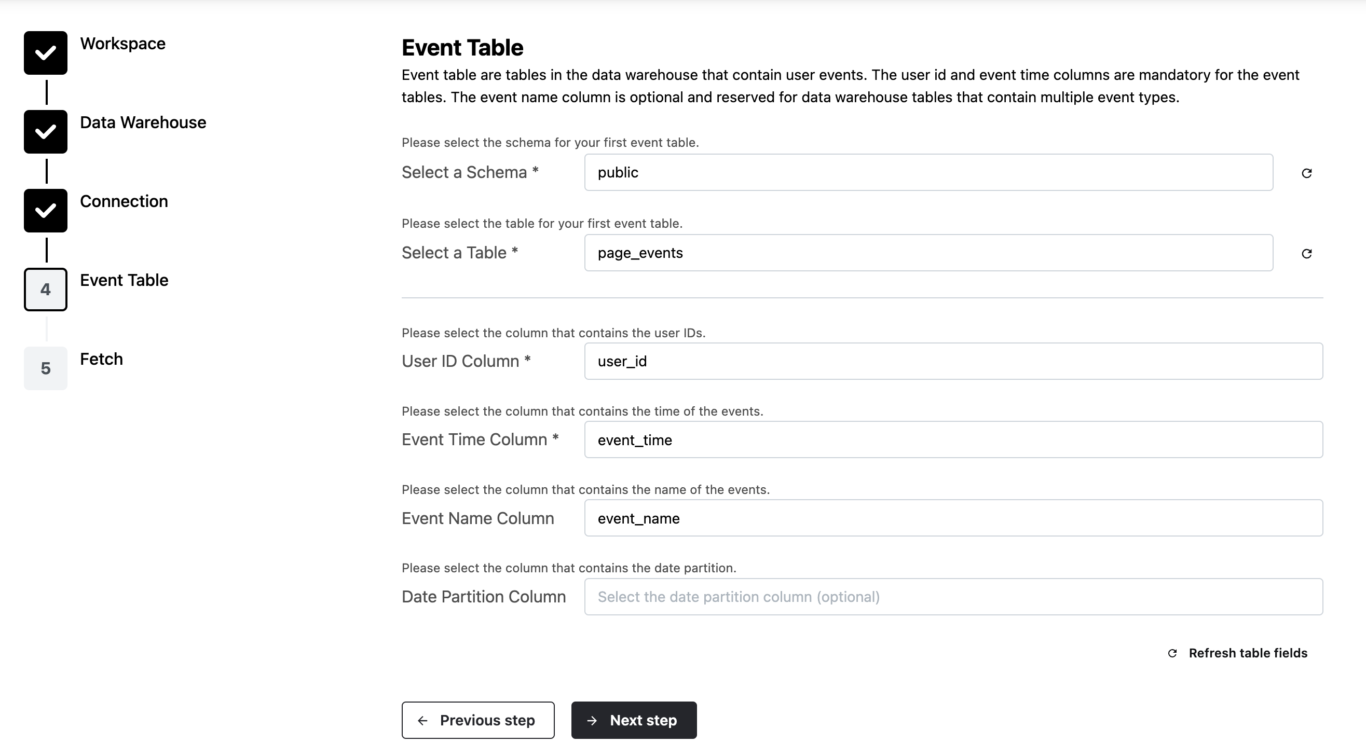Jump to the Connection step label

coord(124,201)
